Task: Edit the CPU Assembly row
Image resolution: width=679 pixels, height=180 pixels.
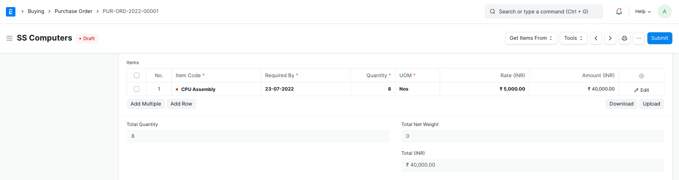Action: pyautogui.click(x=641, y=90)
